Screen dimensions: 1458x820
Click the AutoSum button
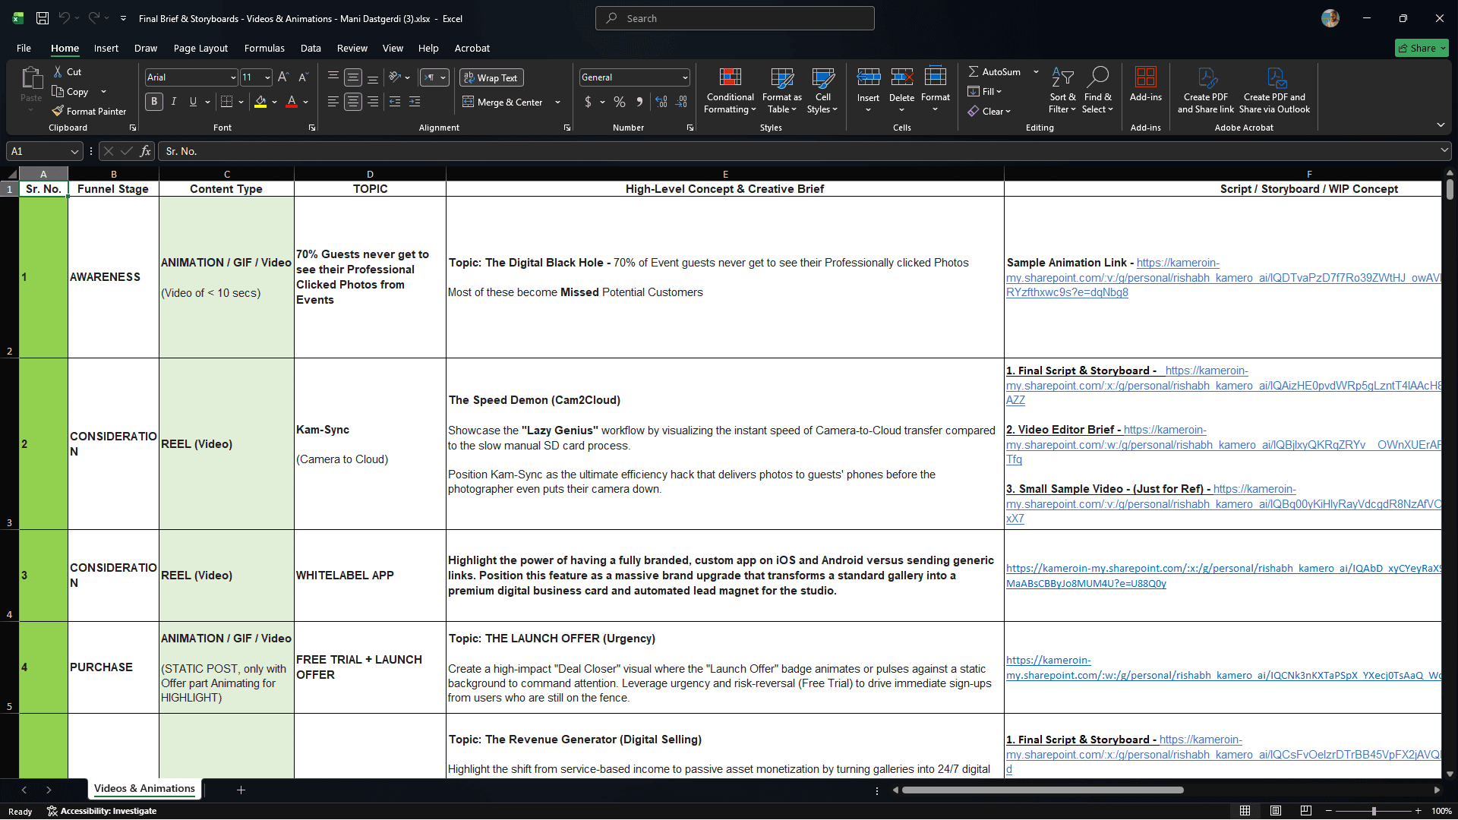pyautogui.click(x=994, y=71)
